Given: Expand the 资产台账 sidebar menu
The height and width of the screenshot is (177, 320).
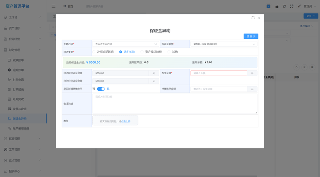Looking at the screenshot, I should click(40, 28).
